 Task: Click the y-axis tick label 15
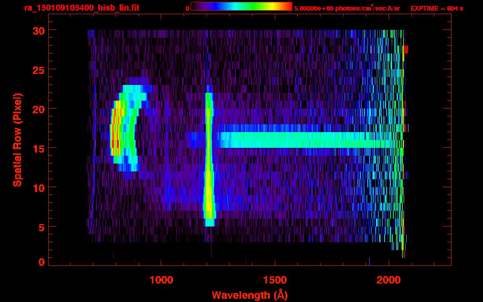click(x=38, y=148)
